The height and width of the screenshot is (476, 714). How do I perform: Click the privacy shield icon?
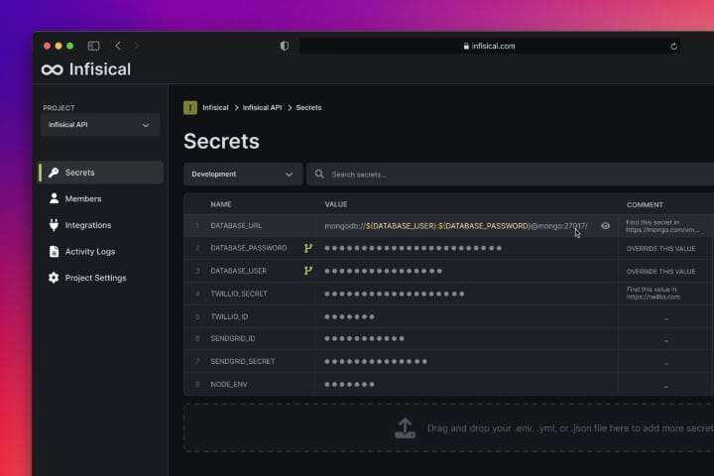point(285,46)
